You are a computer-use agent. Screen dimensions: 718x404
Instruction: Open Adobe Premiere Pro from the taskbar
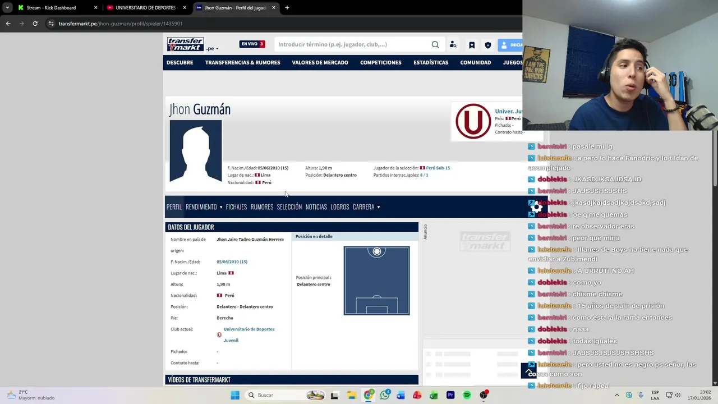coord(450,395)
